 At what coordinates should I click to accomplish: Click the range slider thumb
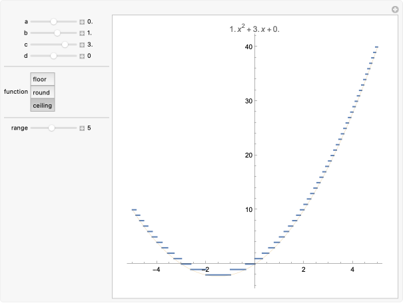pos(51,128)
